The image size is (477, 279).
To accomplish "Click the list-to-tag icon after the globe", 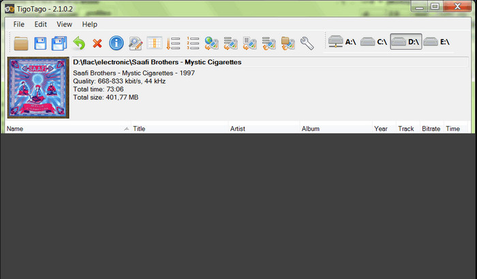I will [x=231, y=43].
